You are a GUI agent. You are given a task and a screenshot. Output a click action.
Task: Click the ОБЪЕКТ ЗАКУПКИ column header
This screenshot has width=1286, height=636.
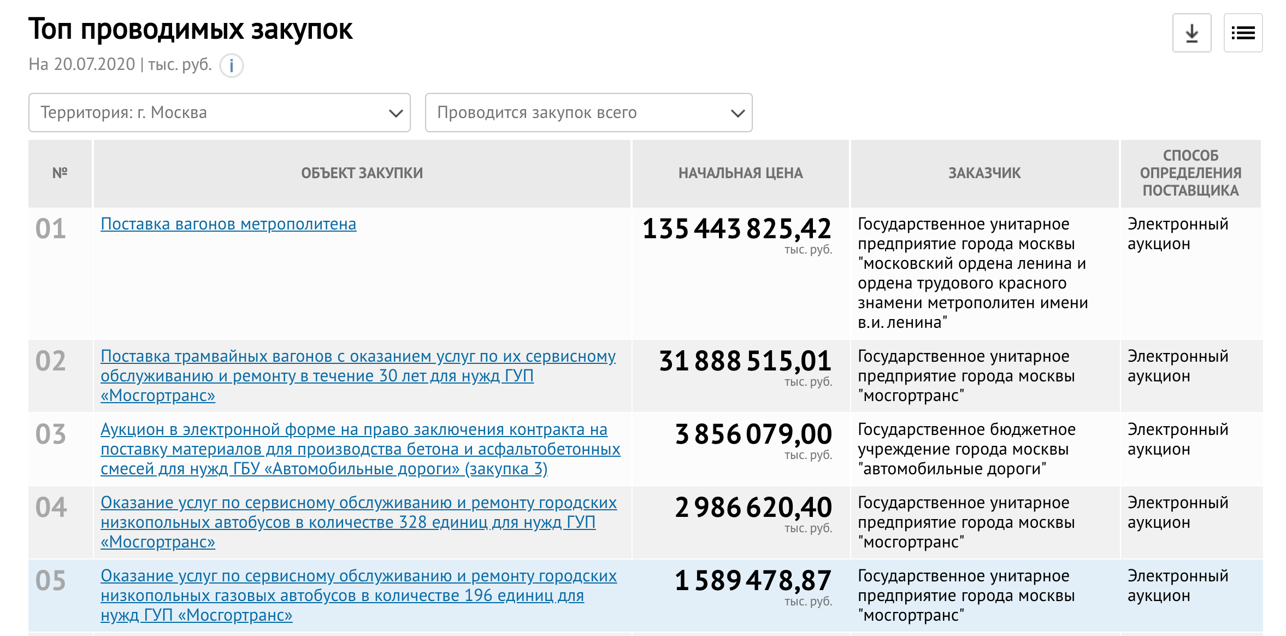coord(362,173)
